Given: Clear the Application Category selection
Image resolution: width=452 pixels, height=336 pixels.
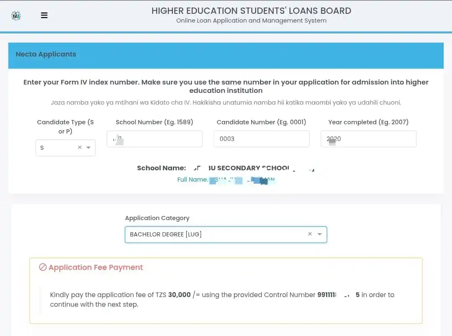Looking at the screenshot, I should pyautogui.click(x=310, y=234).
